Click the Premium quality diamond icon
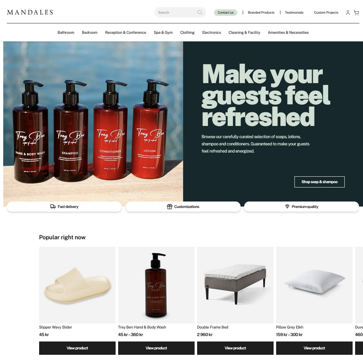Screen dimensions: 363x362 point(287,206)
